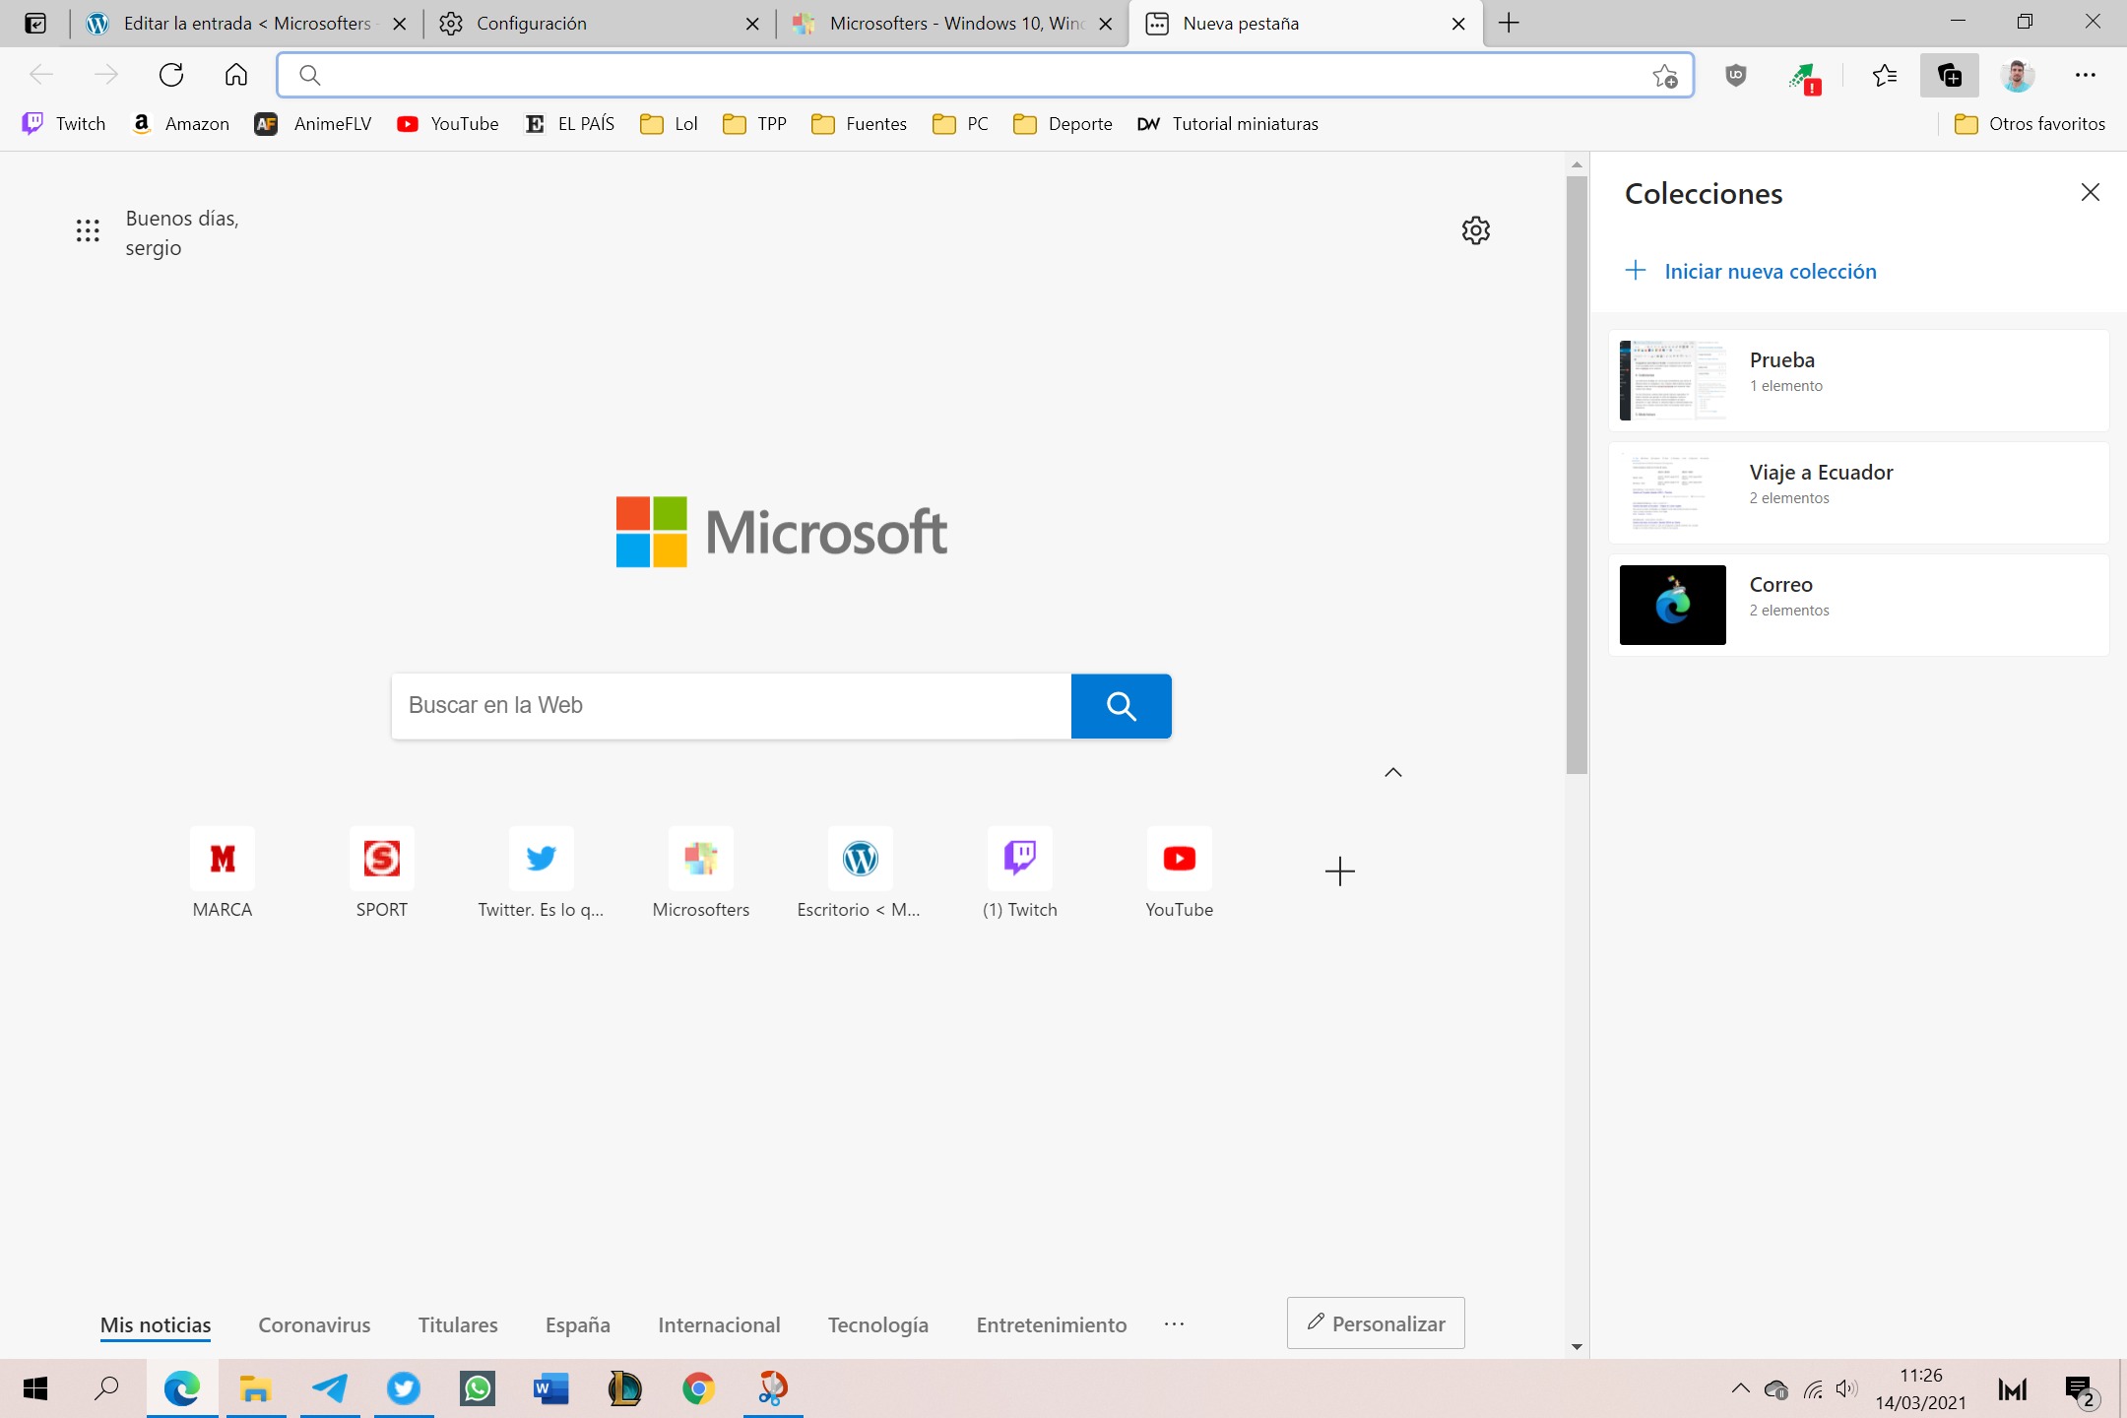This screenshot has height=1418, width=2127.
Task: Open the MARCA quick link tile
Action: click(223, 872)
